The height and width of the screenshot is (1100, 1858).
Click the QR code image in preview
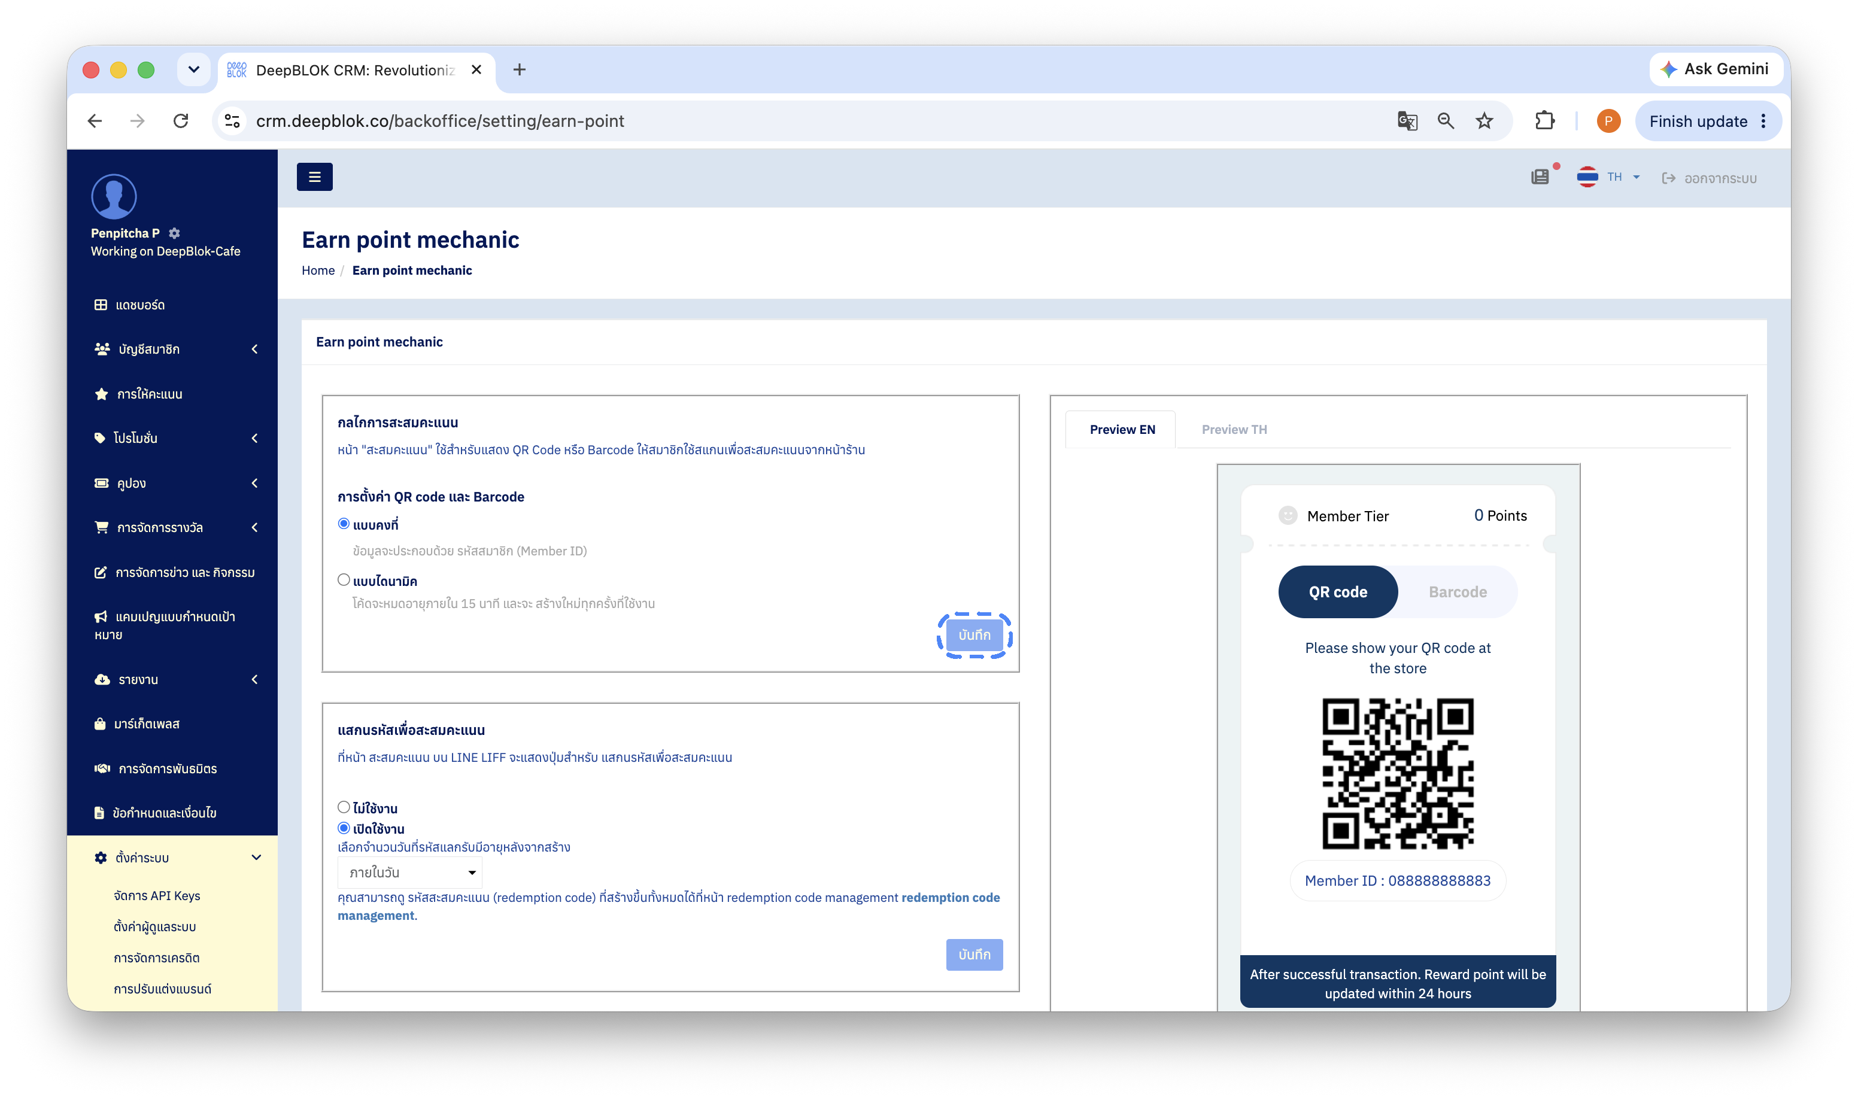coord(1398,773)
